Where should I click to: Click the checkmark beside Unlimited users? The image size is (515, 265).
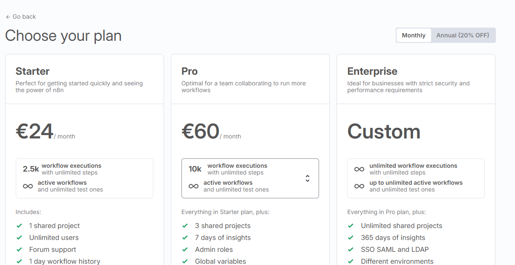pos(19,238)
